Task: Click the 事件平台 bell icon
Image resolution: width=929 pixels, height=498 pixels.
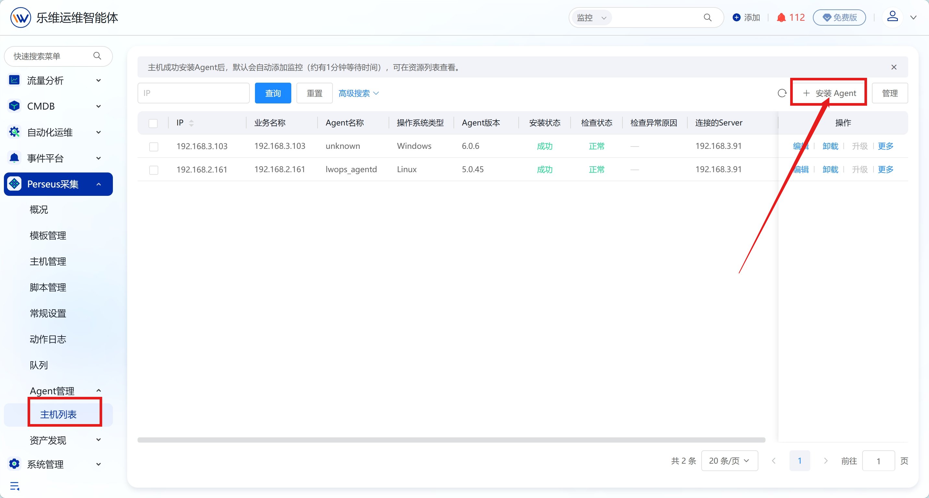Action: [x=14, y=158]
